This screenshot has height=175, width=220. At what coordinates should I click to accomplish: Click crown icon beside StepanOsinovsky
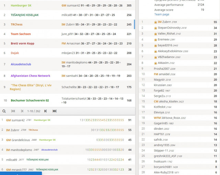155,28
